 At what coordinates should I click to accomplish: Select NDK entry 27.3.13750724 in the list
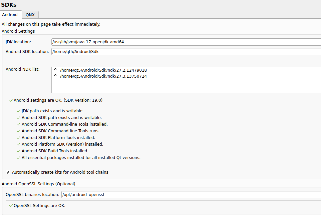click(x=103, y=76)
